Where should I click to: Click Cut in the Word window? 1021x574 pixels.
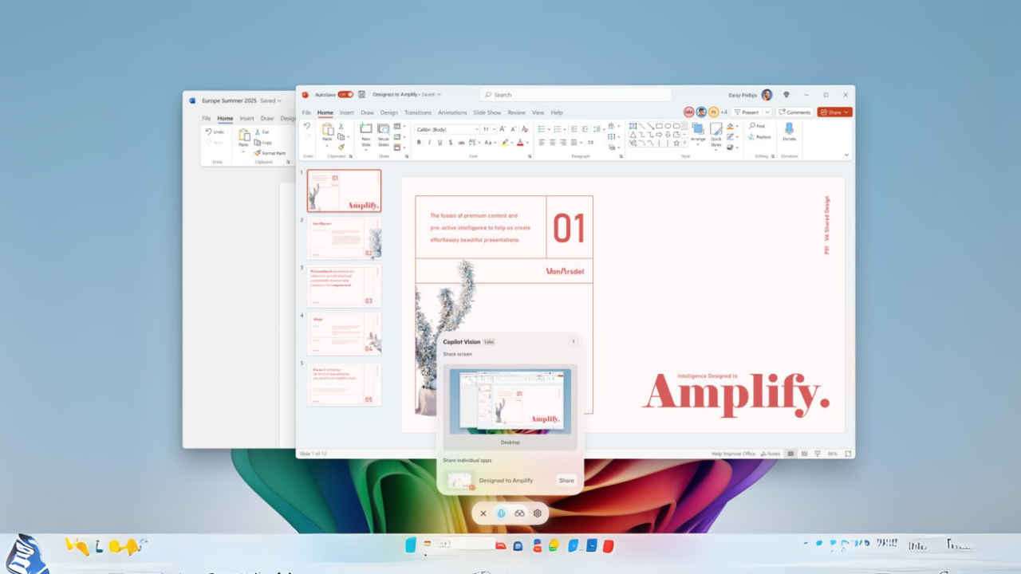tap(262, 132)
